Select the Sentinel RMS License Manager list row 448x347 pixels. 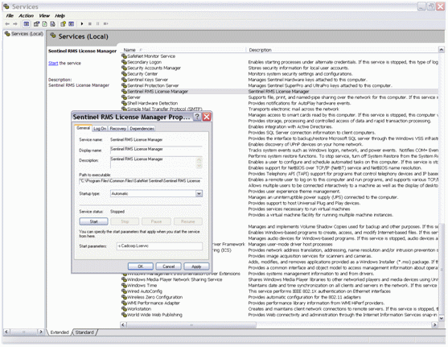(279, 92)
